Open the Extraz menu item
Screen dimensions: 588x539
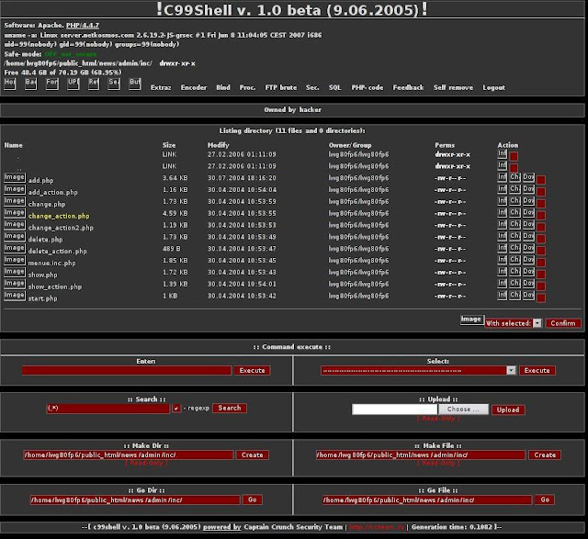tap(161, 87)
